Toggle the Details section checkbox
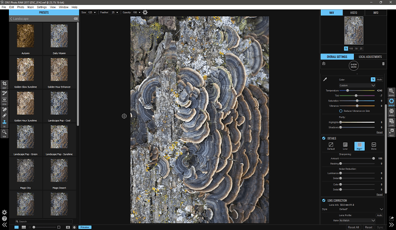The width and height of the screenshot is (396, 230). (324, 138)
